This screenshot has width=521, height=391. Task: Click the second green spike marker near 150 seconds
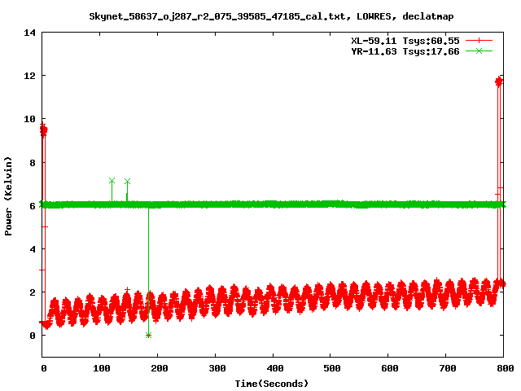tap(127, 181)
